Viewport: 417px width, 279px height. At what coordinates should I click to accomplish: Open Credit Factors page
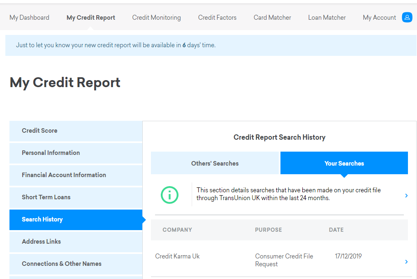[x=217, y=18]
